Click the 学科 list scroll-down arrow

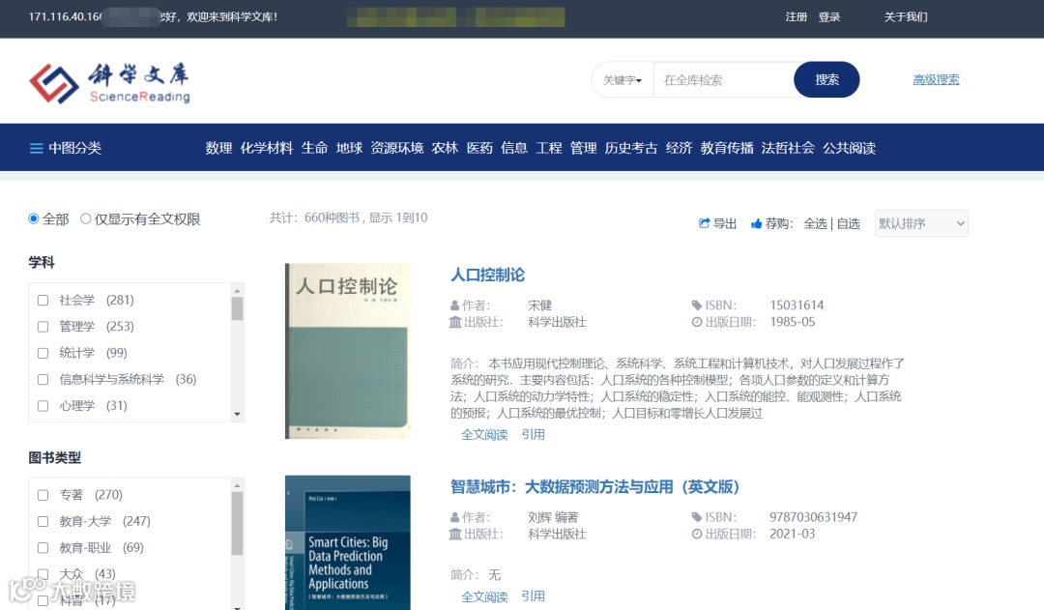(x=237, y=414)
